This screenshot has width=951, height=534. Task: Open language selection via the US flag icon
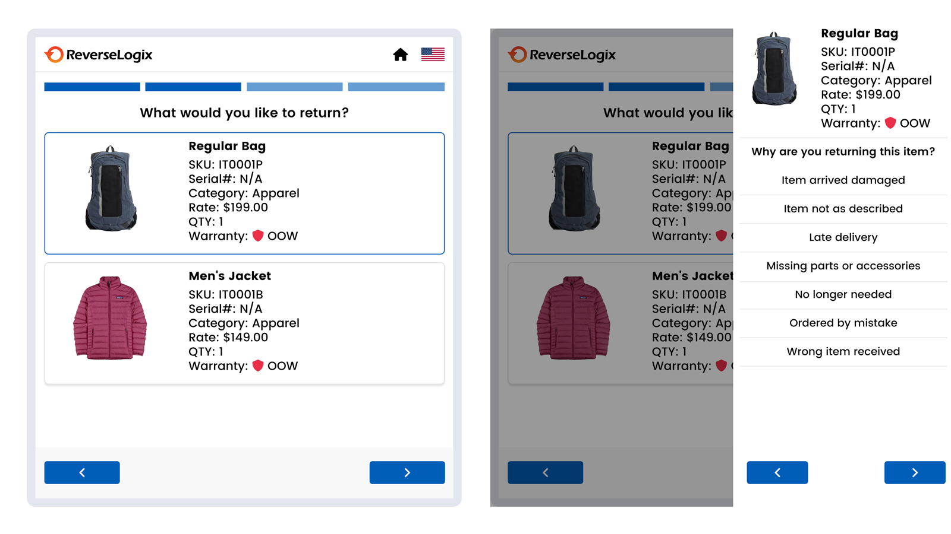(x=432, y=54)
